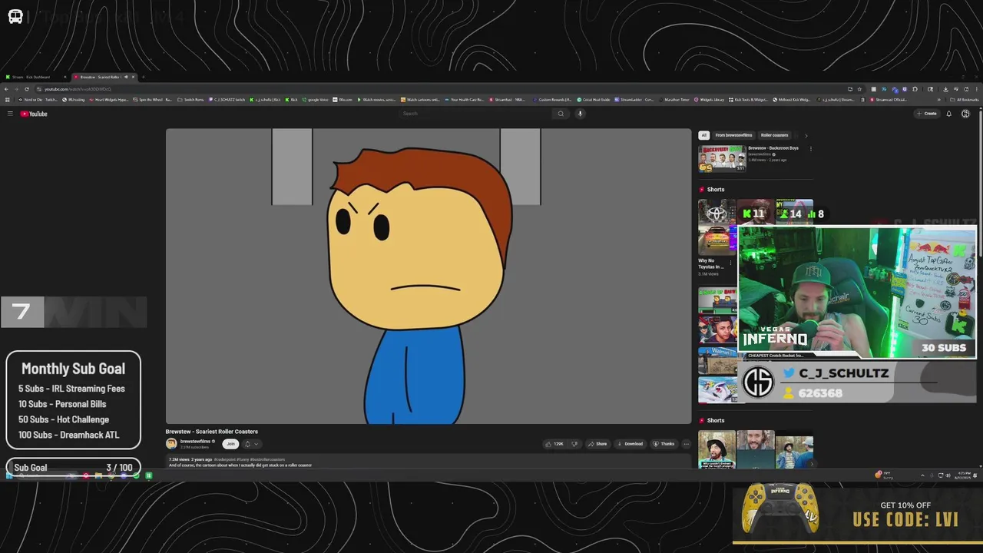Open options for Why No Toyotas short
Image resolution: width=983 pixels, height=553 pixels.
[730, 263]
